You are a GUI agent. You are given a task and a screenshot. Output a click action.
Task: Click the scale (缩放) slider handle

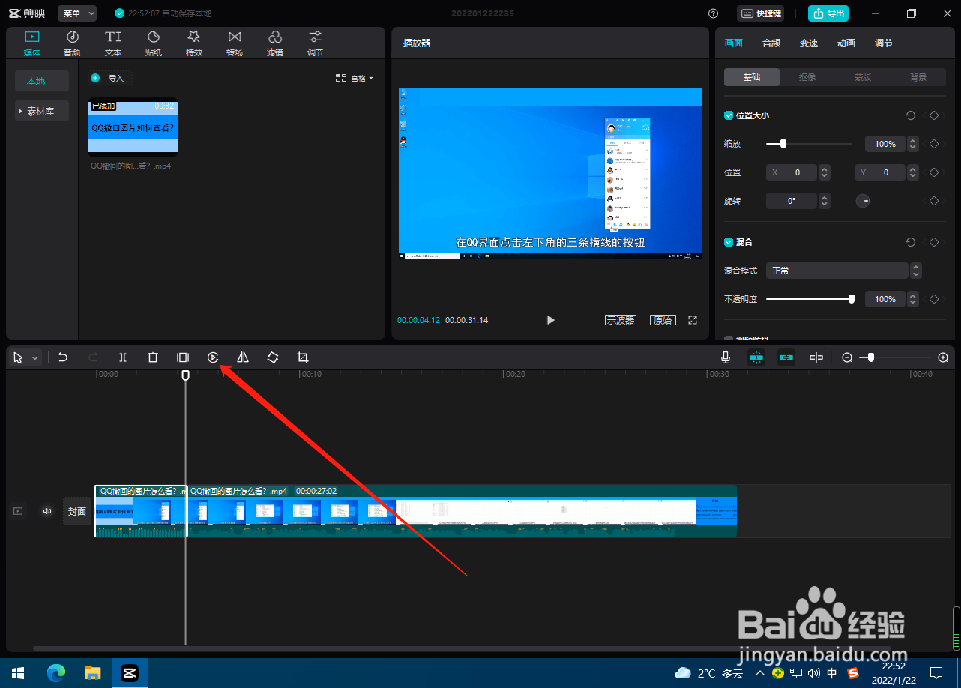click(783, 144)
